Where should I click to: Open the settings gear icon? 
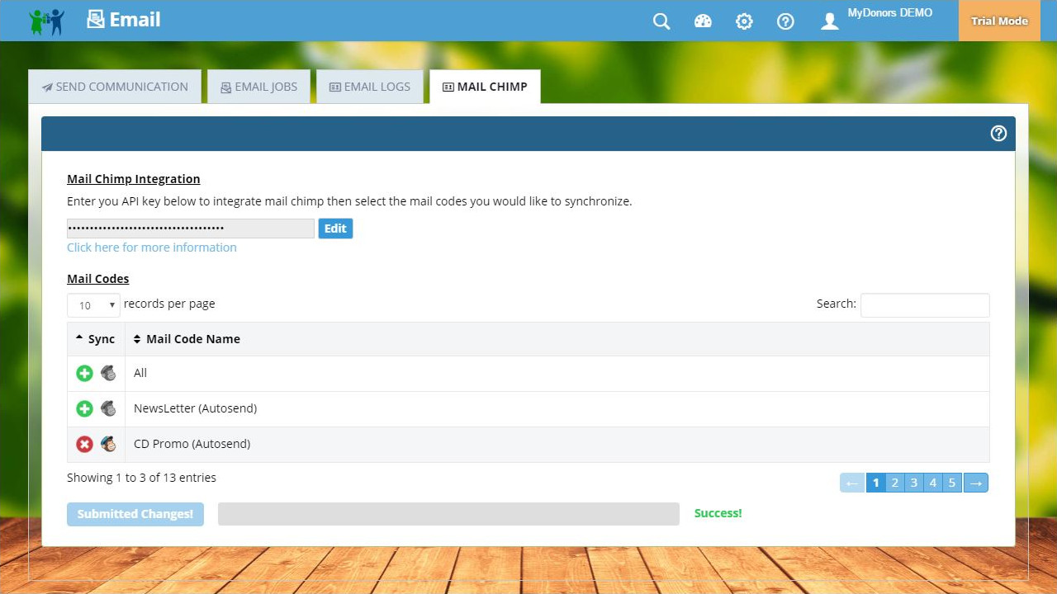coord(744,21)
